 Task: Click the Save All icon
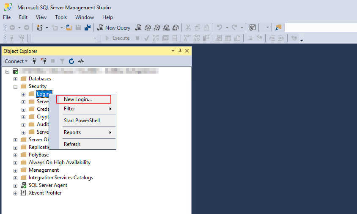pyautogui.click(x=88, y=28)
